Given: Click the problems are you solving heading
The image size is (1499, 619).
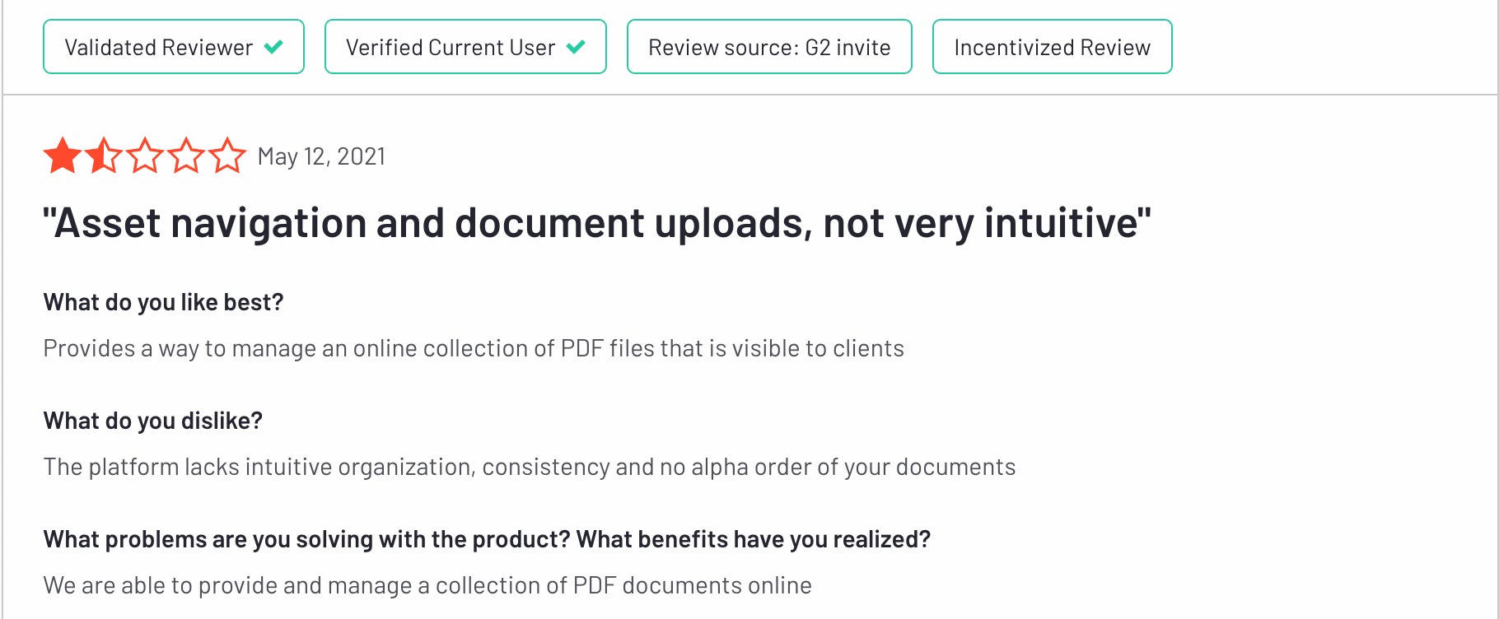Looking at the screenshot, I should click(487, 539).
